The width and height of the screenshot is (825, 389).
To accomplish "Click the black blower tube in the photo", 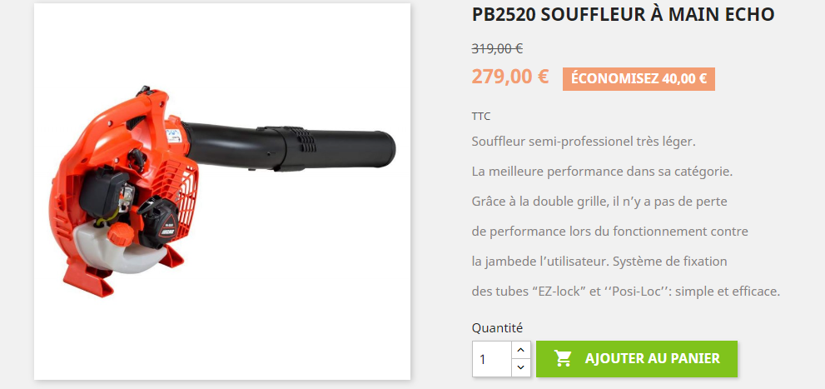I will click(x=288, y=147).
